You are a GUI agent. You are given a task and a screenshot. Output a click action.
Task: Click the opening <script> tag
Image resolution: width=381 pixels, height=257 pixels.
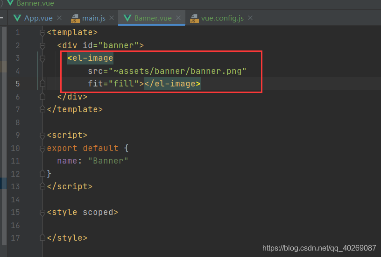(67, 135)
